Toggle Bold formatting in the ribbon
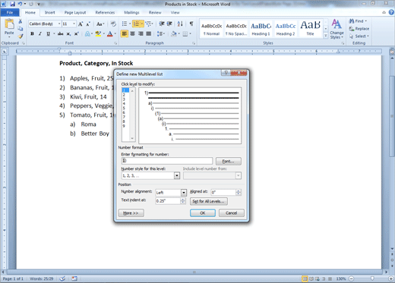 point(32,33)
